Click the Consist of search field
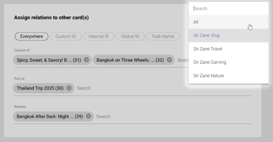This screenshot has width=273, height=142. (183, 60)
